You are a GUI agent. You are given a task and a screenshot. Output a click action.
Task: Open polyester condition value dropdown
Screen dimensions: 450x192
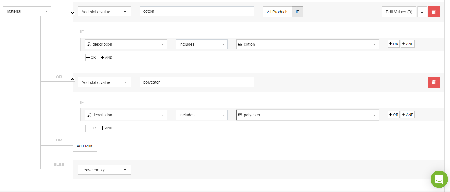pyautogui.click(x=308, y=115)
